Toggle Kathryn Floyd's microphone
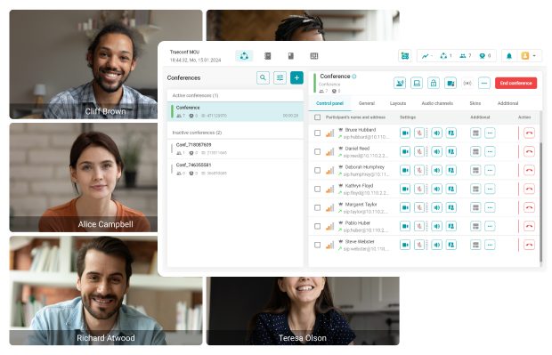 point(419,189)
